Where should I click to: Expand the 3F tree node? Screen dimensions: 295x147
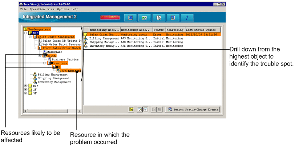(x=25, y=93)
